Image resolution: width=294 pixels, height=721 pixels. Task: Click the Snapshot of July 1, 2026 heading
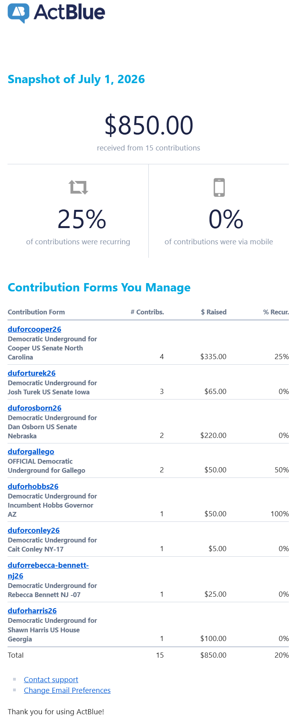(x=76, y=79)
